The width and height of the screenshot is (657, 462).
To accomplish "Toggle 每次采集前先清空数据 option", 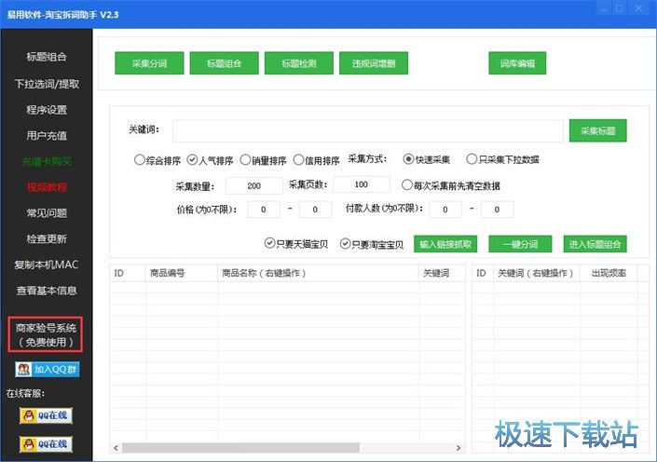I will coord(407,185).
